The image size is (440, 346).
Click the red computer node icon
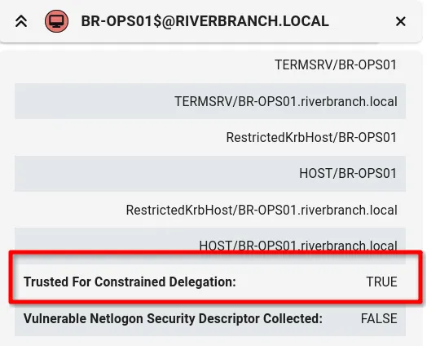56,21
